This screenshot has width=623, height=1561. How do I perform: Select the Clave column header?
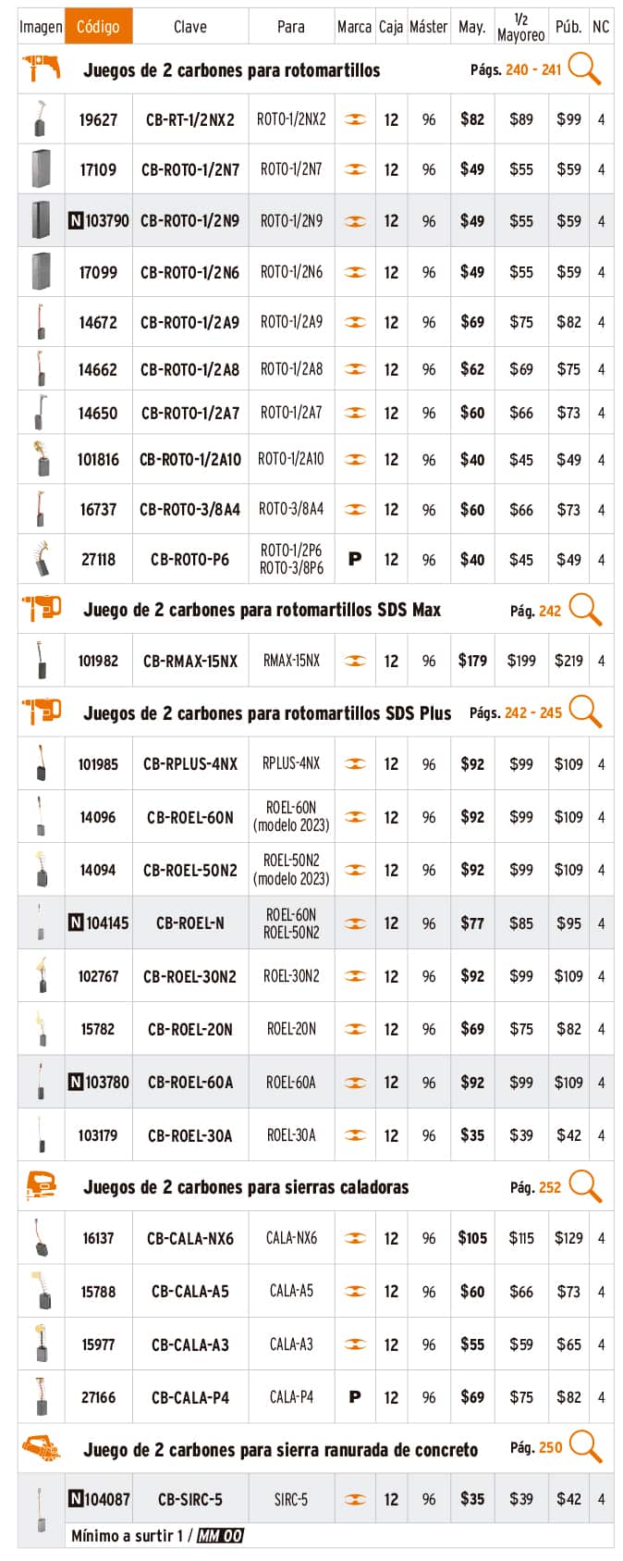coord(189,27)
